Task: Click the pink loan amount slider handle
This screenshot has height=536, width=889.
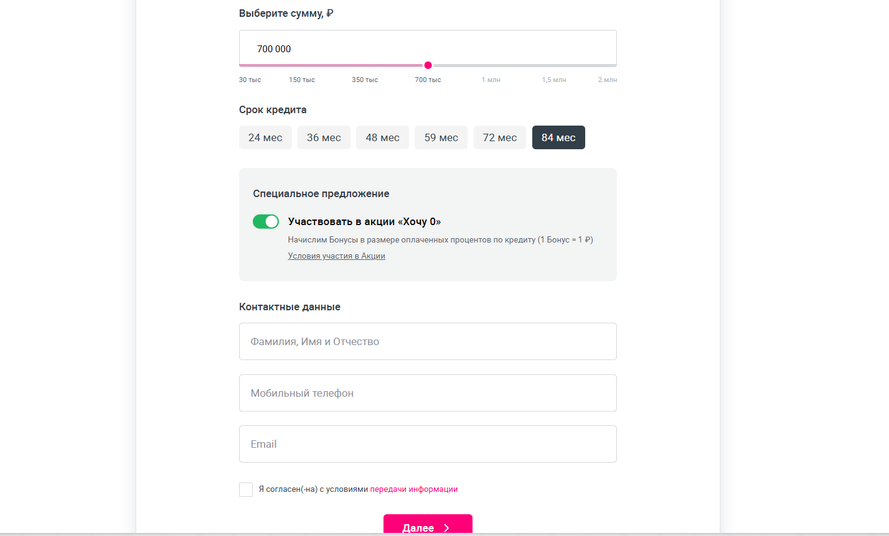Action: pos(428,65)
